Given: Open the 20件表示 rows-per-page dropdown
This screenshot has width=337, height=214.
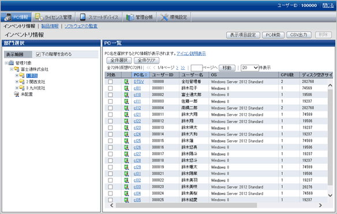Looking at the screenshot, I should click(x=250, y=68).
